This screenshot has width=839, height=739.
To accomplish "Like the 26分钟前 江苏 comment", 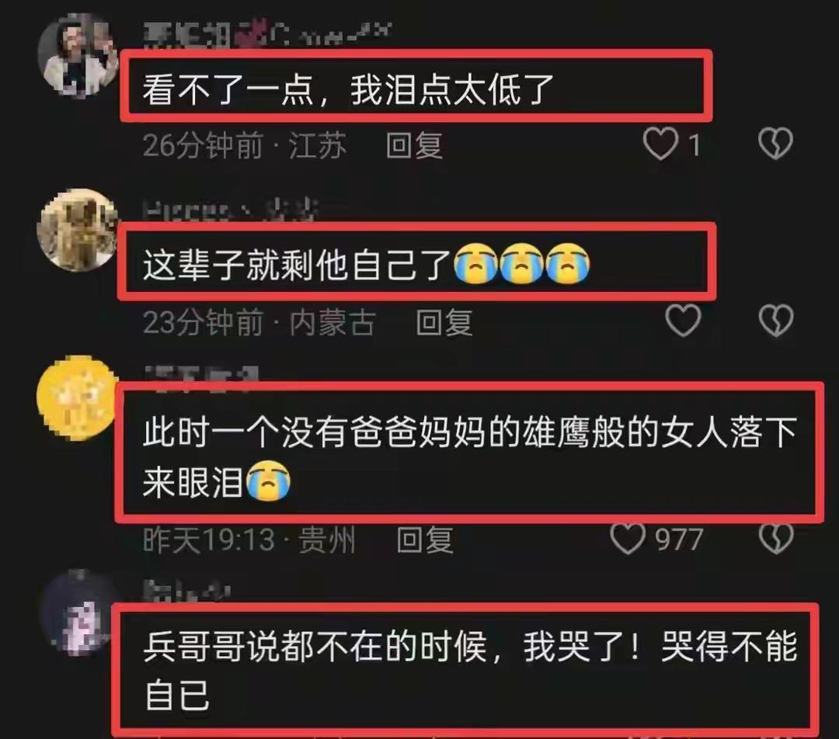I will click(x=661, y=144).
